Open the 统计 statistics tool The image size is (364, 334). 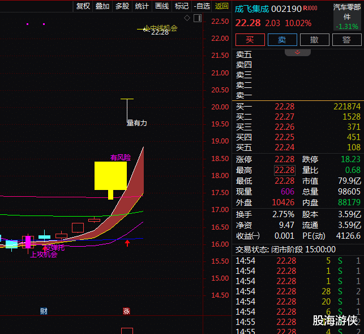point(142,6)
